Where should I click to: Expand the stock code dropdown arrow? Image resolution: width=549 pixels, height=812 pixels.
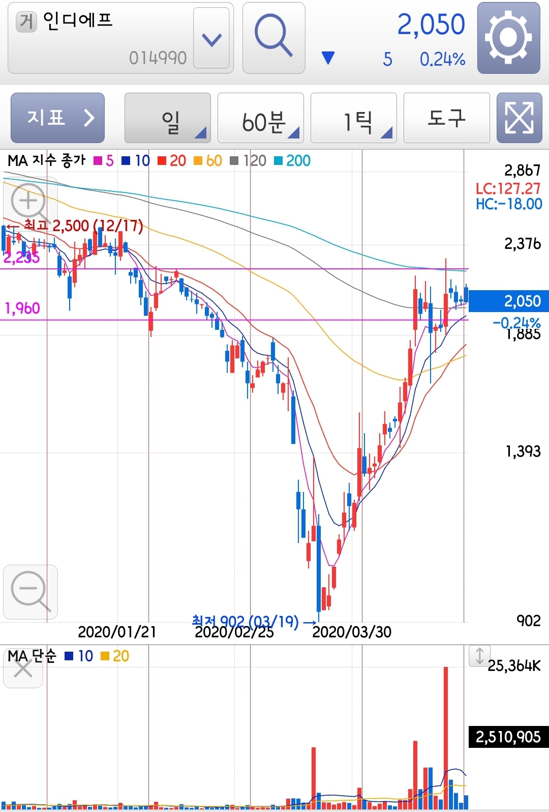[211, 38]
